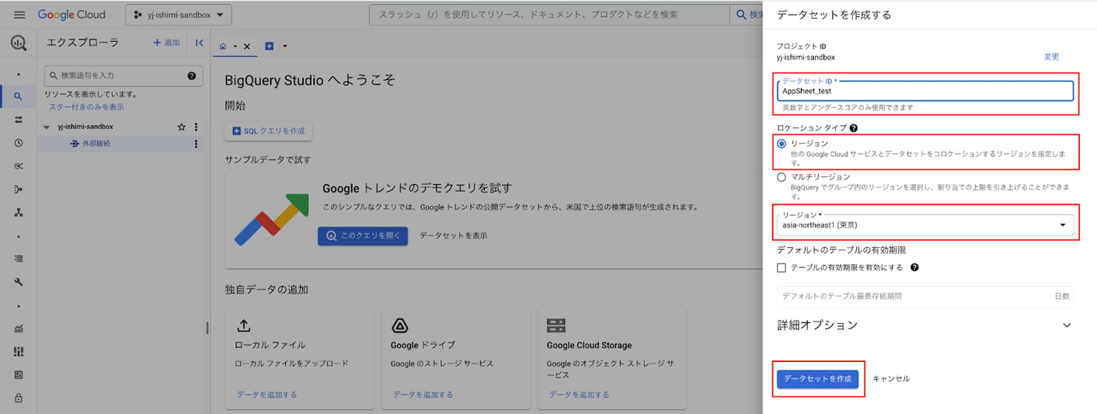1097x414 pixels.
Task: Click the BigQuery product icon
Action: point(19,43)
